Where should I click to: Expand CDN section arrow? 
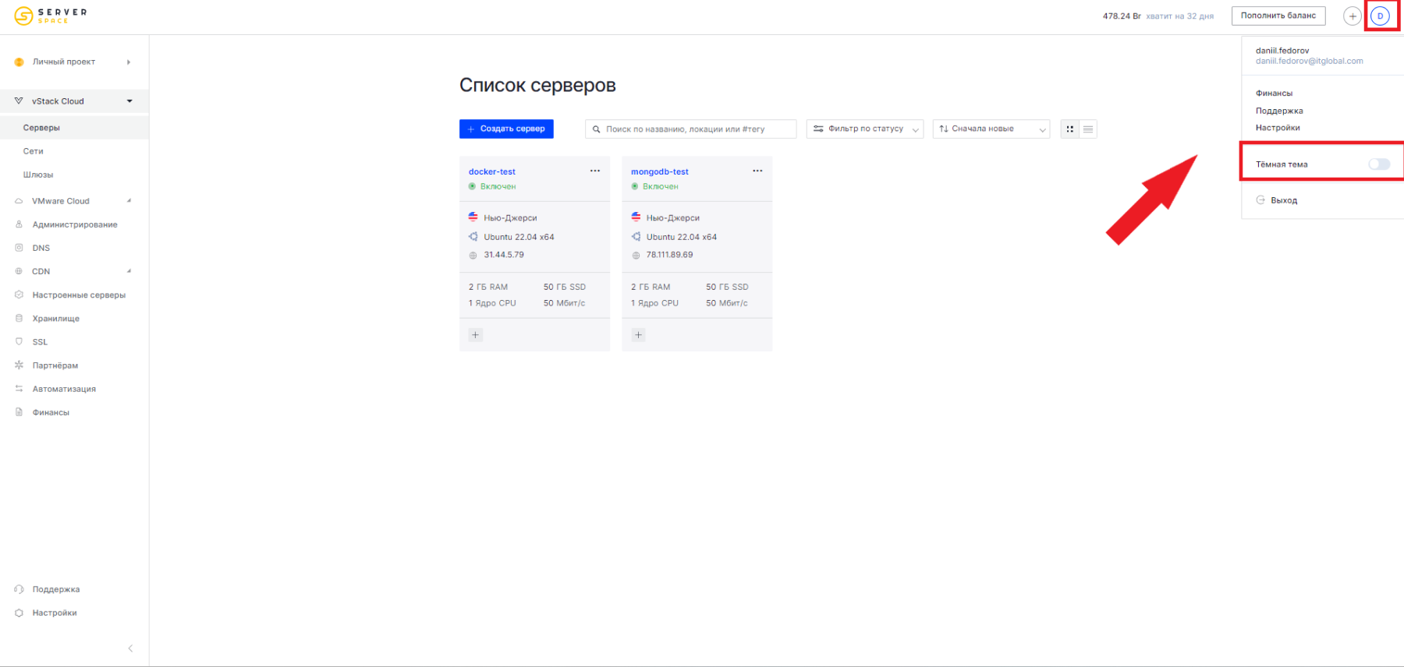tap(129, 271)
